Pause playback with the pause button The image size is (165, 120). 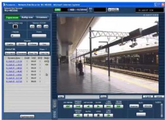pos(88,115)
